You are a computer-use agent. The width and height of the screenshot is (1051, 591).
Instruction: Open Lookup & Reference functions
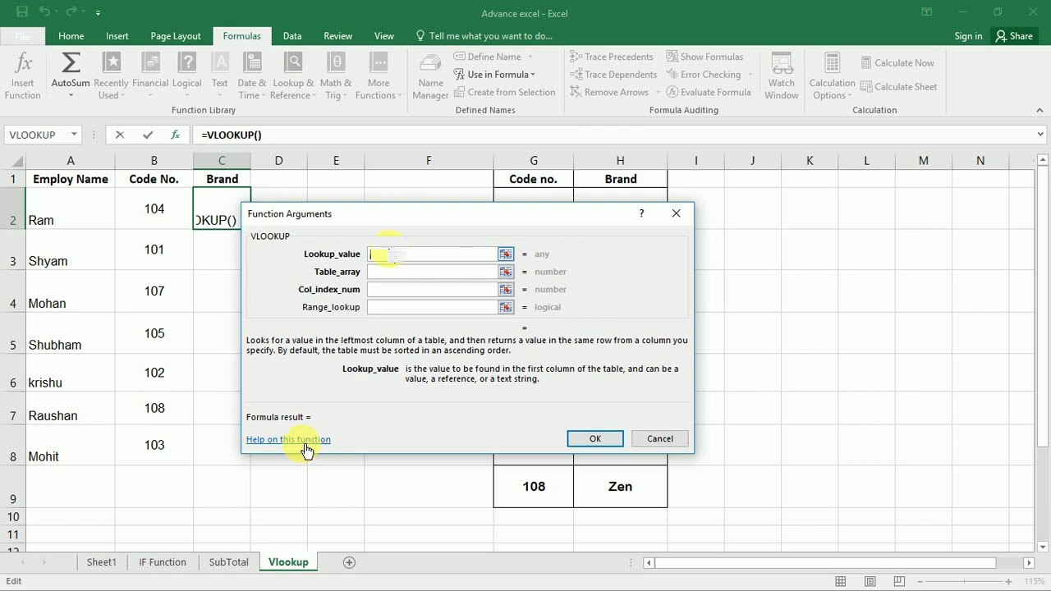tap(293, 76)
